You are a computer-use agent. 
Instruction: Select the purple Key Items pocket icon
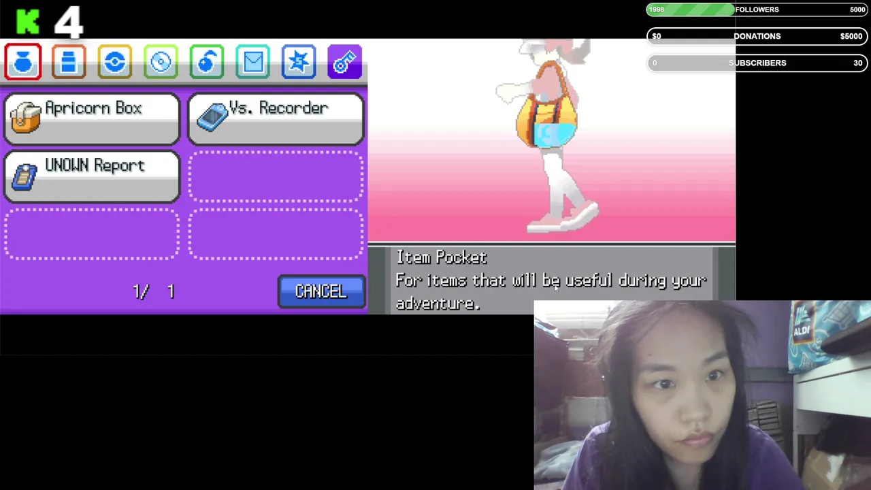pos(344,62)
